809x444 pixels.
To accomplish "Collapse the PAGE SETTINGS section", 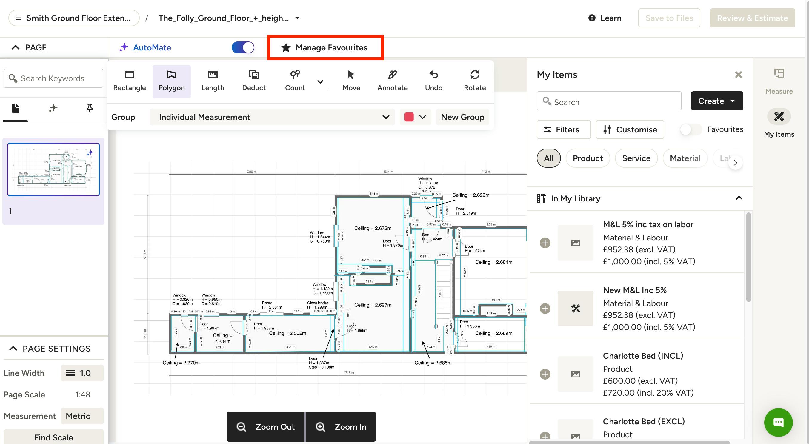I will [13, 349].
